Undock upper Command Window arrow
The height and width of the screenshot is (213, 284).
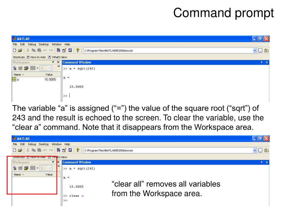pyautogui.click(x=262, y=62)
